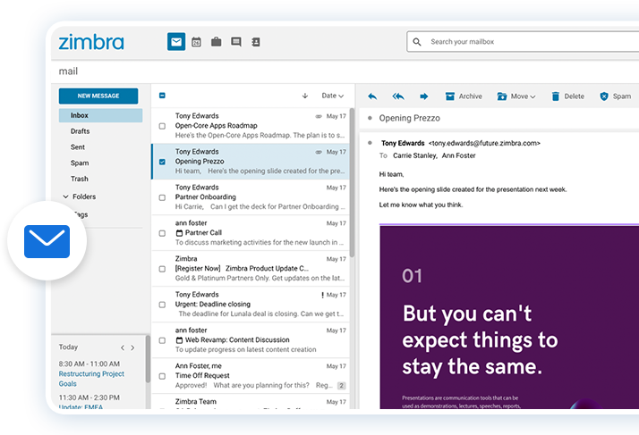This screenshot has height=435, width=639.
Task: Open the Contacts icon in top navigation
Action: (255, 42)
